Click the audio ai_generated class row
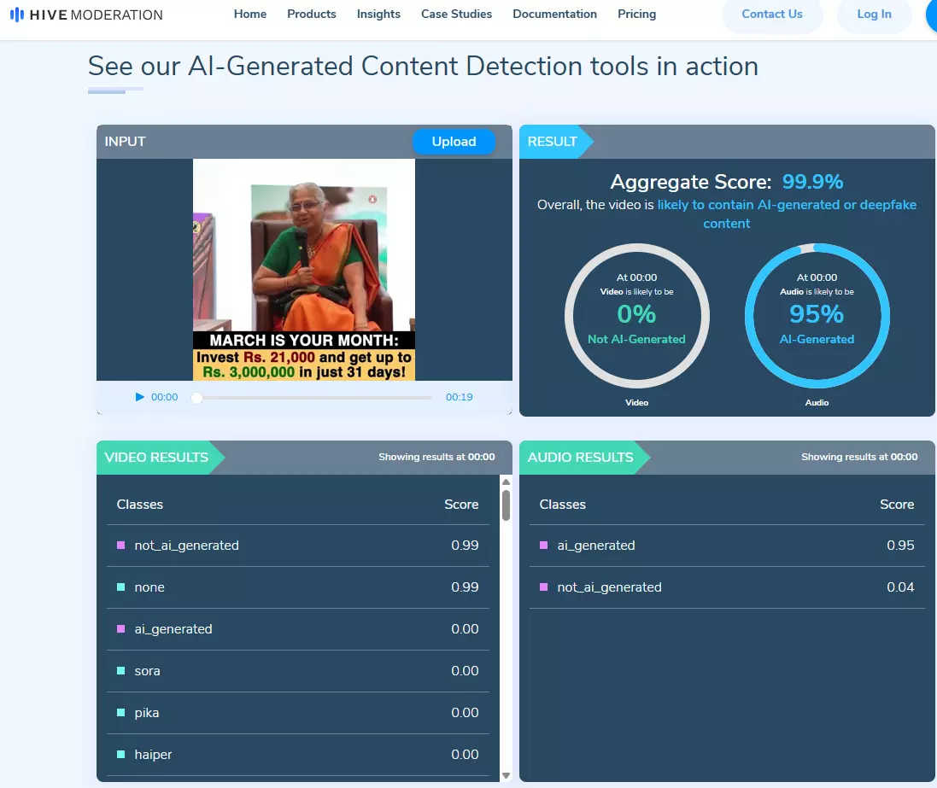 point(726,546)
